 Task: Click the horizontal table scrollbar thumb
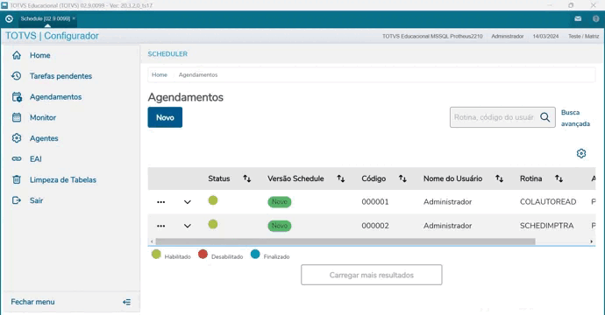tap(345, 241)
